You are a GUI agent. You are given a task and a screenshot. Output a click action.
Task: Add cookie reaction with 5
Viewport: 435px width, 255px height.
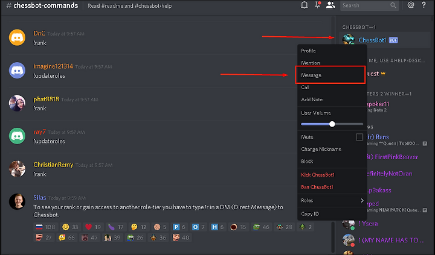160,227
